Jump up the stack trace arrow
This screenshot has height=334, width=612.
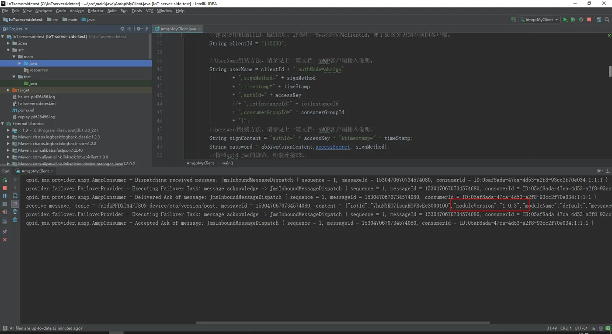tap(15, 180)
